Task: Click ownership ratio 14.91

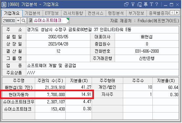Action: coord(86,95)
